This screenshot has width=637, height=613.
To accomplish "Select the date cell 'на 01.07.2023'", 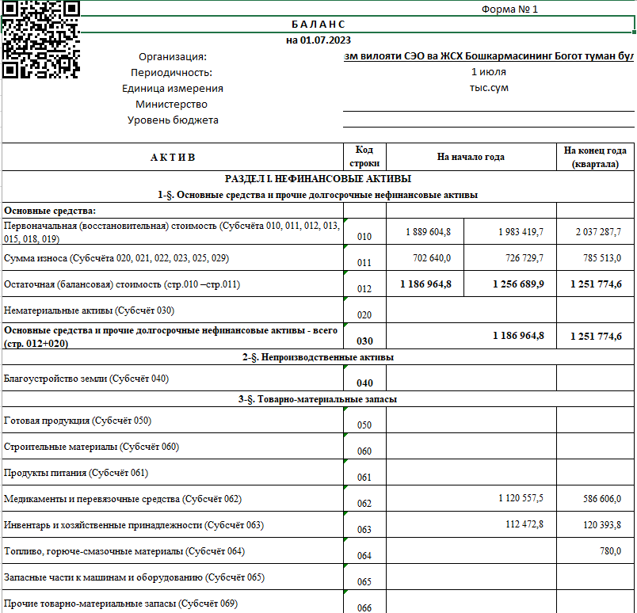I will click(x=318, y=40).
